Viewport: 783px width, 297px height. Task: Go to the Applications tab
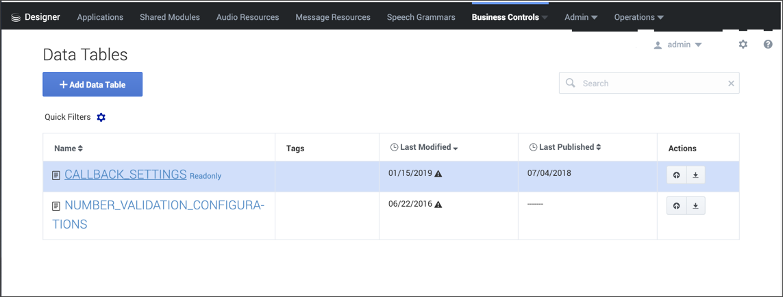tap(100, 17)
